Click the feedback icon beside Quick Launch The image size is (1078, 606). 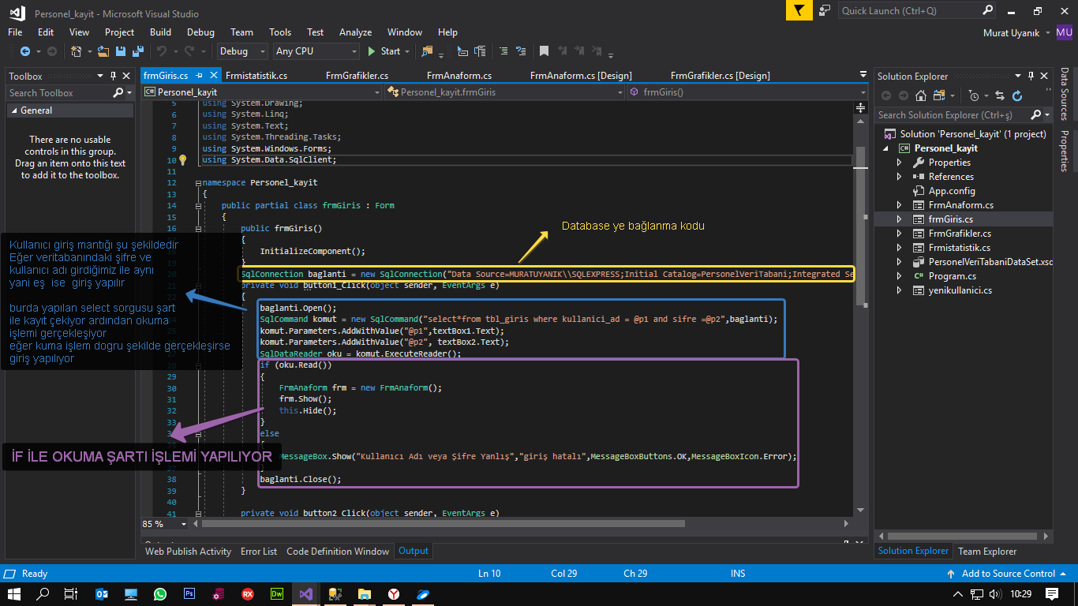825,10
